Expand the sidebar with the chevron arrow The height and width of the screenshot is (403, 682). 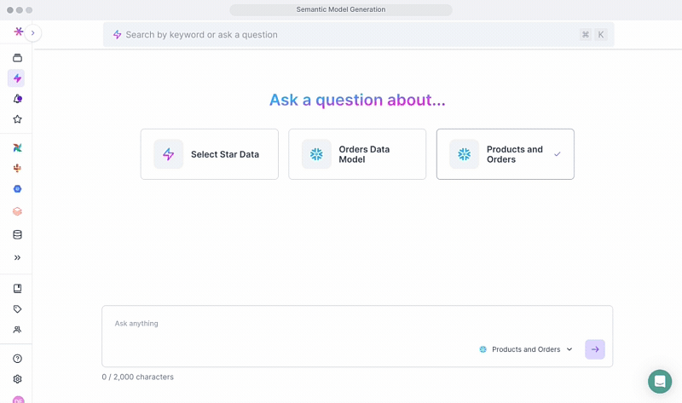point(32,33)
